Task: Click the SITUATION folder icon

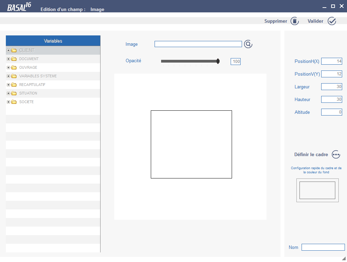Action: click(14, 93)
